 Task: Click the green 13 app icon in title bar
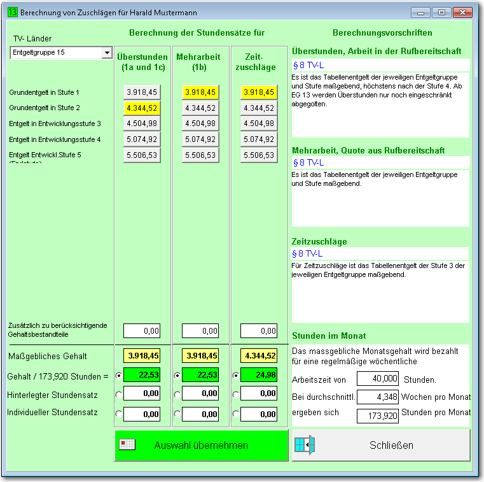point(12,12)
